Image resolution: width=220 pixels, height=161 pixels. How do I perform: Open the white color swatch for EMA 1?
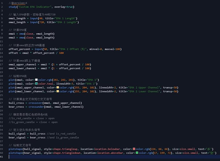pos(36,79)
